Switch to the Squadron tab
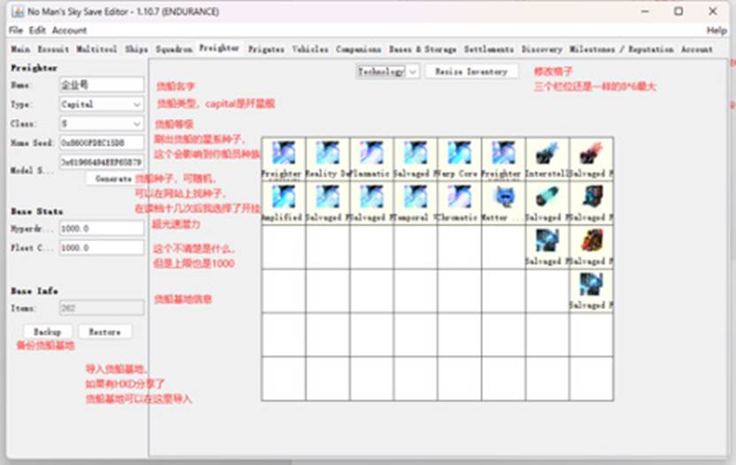This screenshot has height=465, width=736. coord(174,49)
